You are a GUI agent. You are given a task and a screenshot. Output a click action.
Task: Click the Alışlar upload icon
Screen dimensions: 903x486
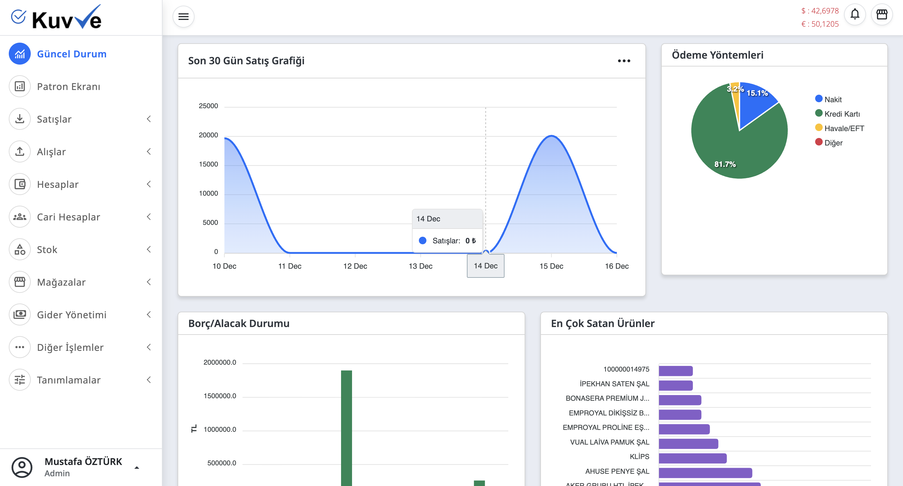point(20,151)
